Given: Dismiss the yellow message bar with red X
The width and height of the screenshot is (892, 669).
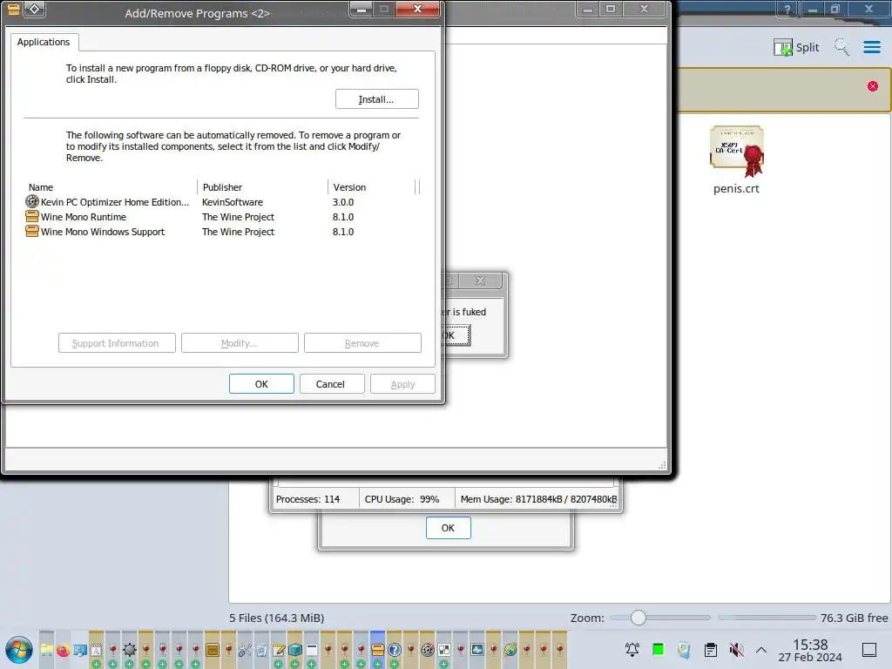Looking at the screenshot, I should [x=873, y=86].
